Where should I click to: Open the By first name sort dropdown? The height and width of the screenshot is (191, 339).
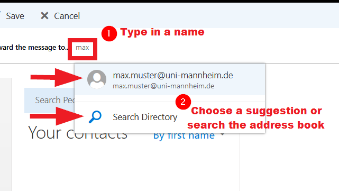click(184, 137)
